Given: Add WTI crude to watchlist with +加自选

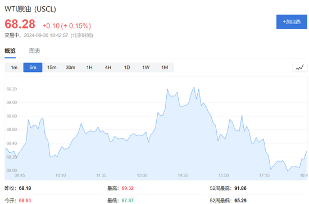Looking at the screenshot, I should 292,22.
